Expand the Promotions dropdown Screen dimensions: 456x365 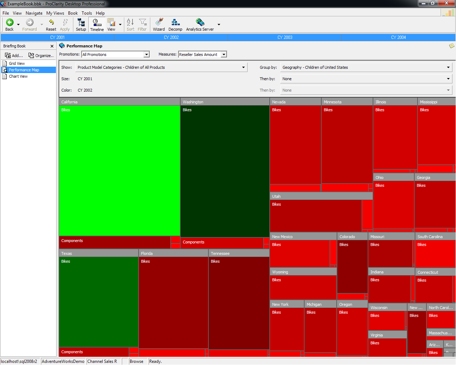(146, 55)
